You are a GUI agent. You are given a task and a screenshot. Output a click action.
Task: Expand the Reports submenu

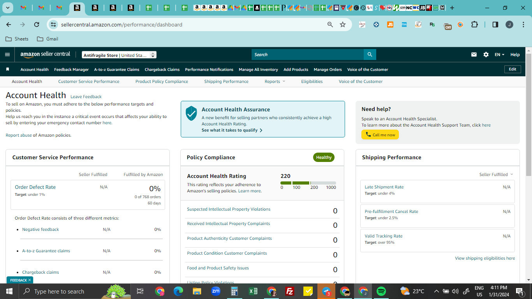(275, 81)
